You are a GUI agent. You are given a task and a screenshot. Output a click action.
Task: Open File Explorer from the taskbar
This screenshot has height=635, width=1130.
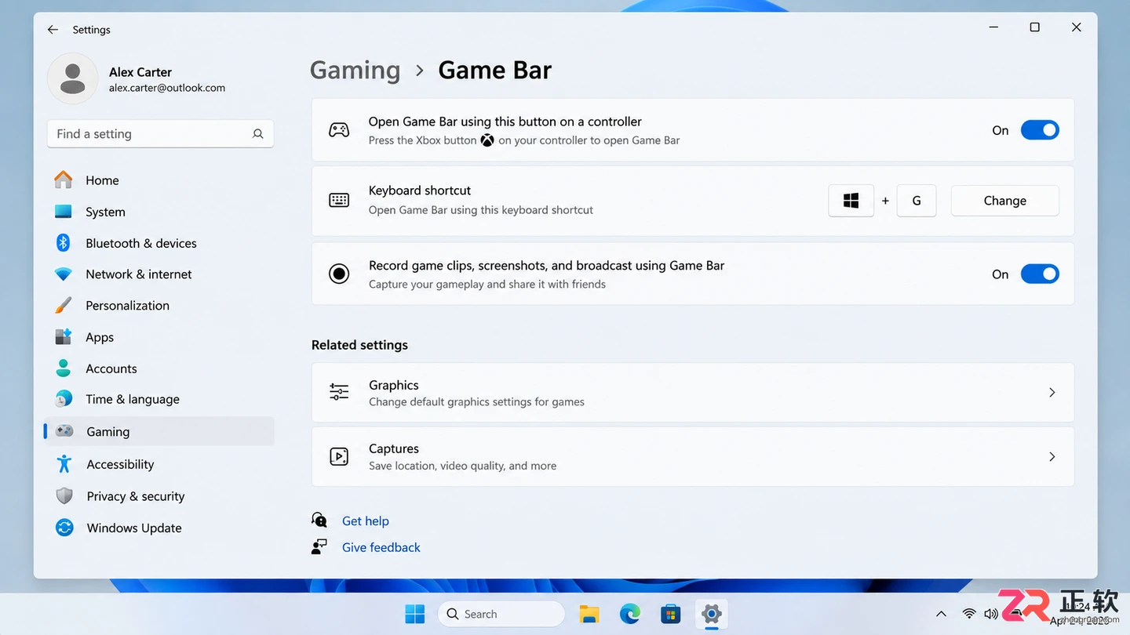(x=589, y=614)
